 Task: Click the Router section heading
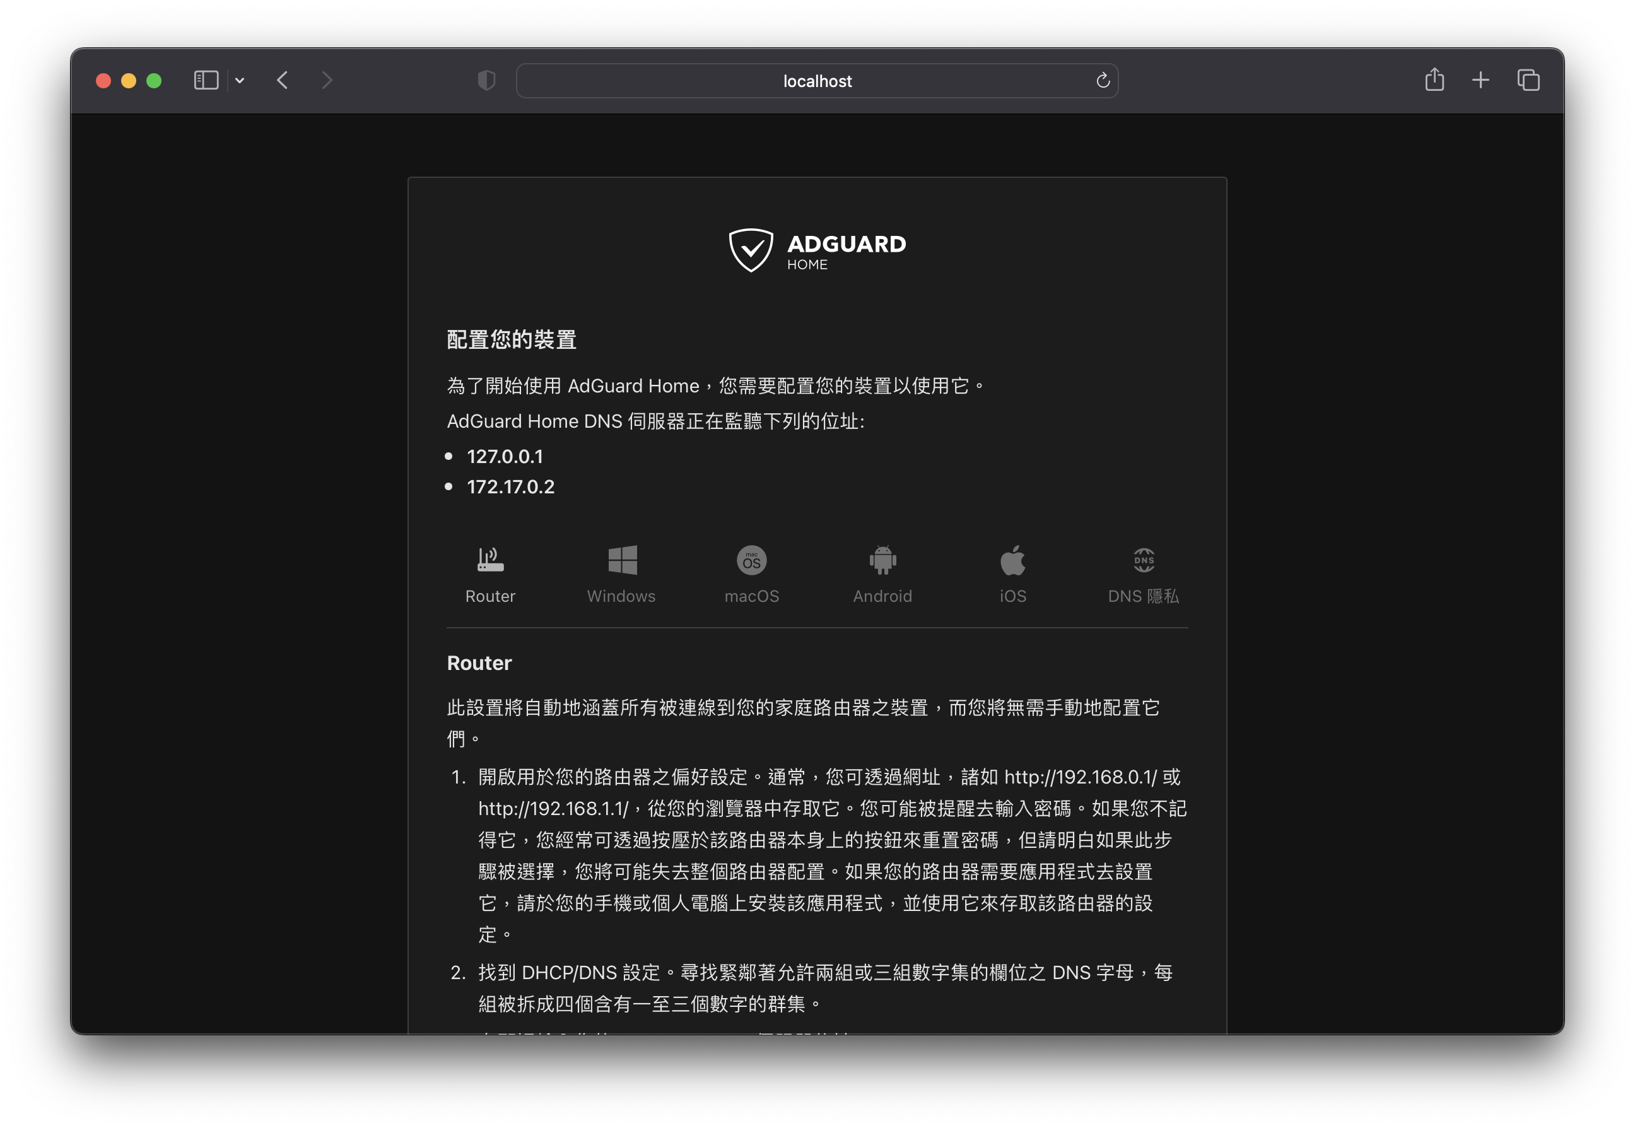coord(479,663)
